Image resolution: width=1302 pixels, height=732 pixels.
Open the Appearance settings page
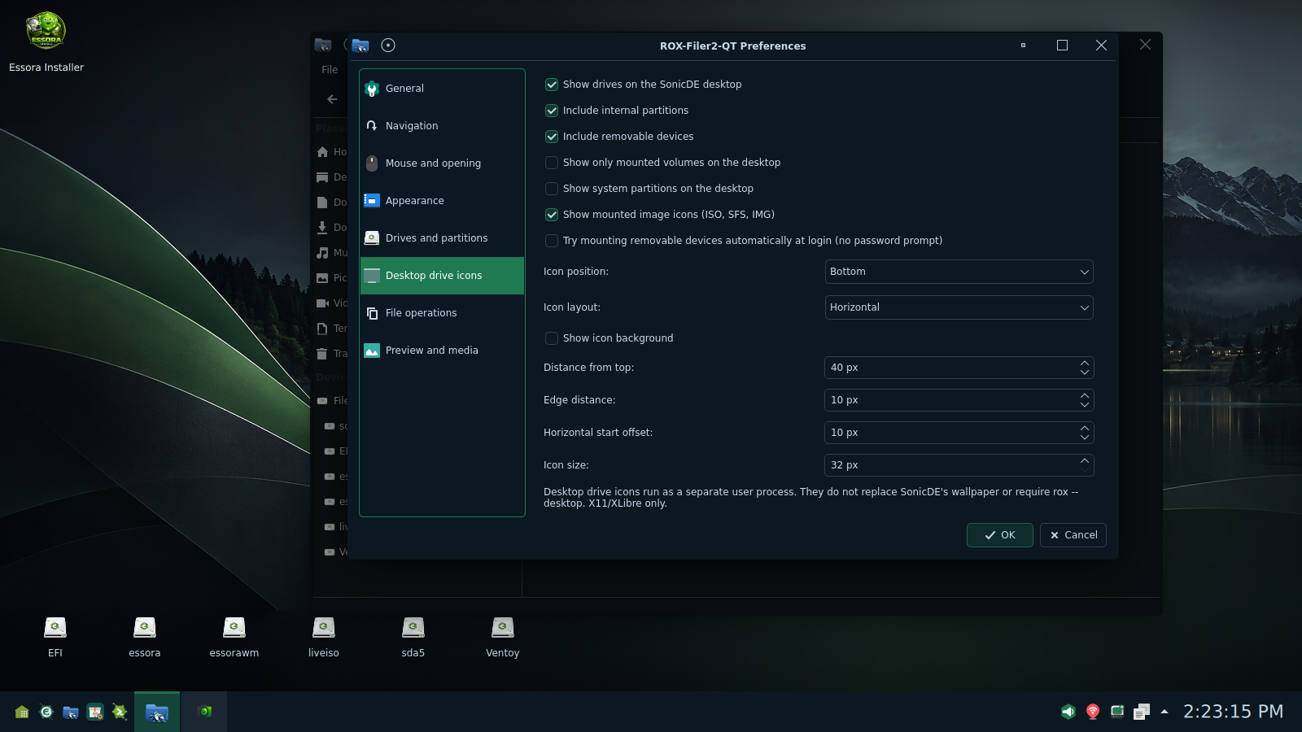click(442, 201)
